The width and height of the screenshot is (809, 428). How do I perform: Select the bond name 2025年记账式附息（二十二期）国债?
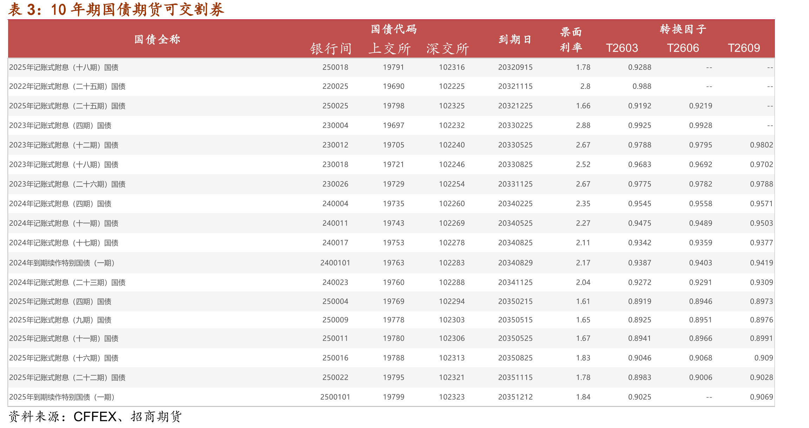[x=67, y=377]
